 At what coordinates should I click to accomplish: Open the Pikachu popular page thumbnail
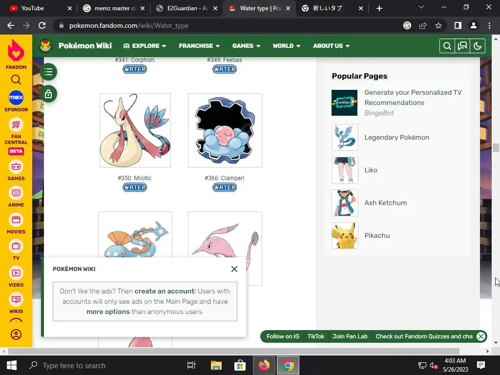click(x=345, y=236)
